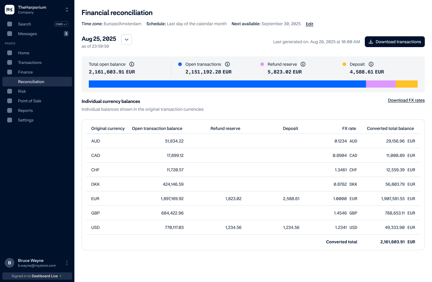Click the Signed in to Dashboard Live banner
432x282 pixels.
coord(37,276)
